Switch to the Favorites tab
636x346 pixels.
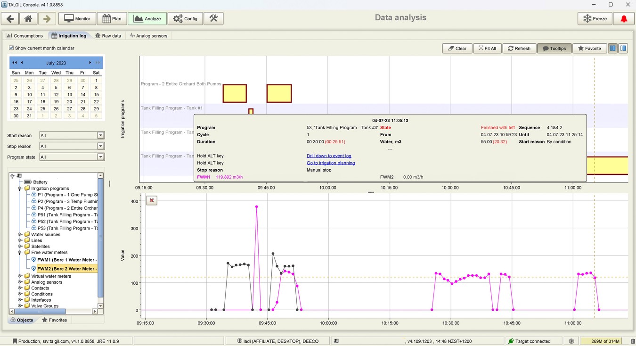[x=55, y=320]
